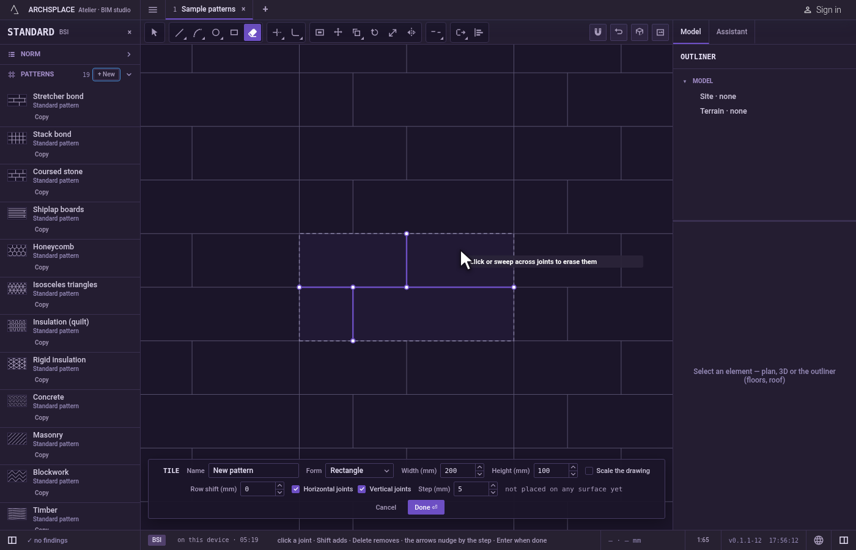Image resolution: width=856 pixels, height=550 pixels.
Task: Select the Honeycomb pattern thumbnail
Action: [17, 251]
